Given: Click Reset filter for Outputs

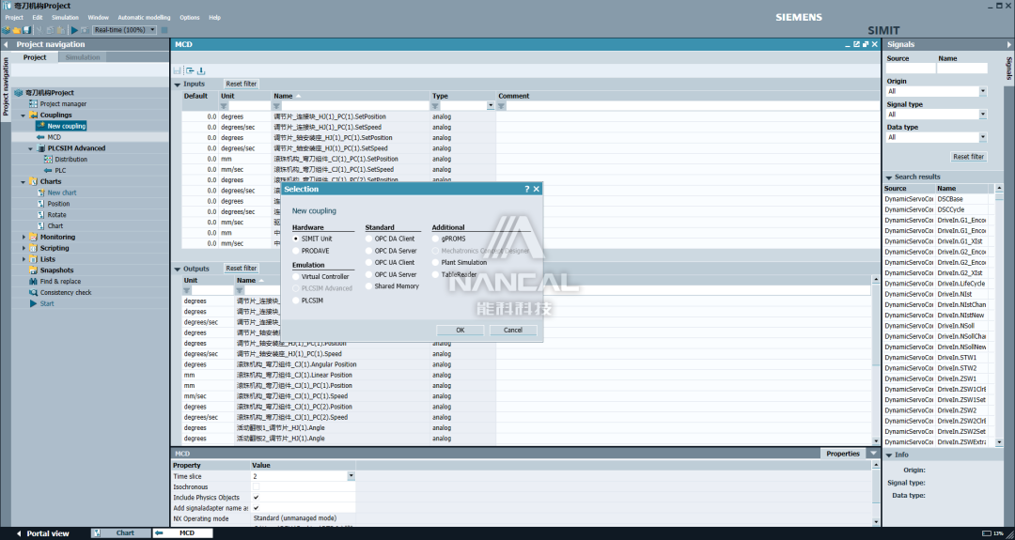Looking at the screenshot, I should (241, 269).
